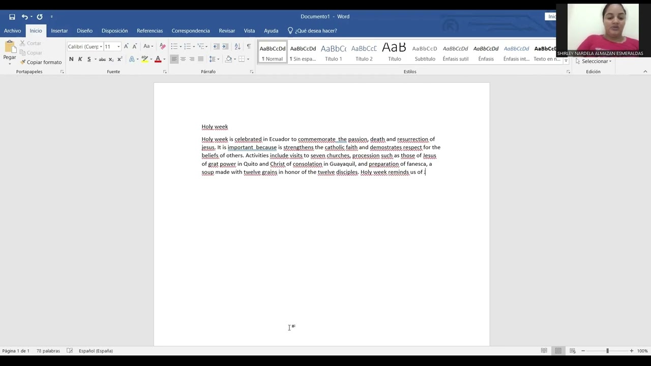This screenshot has height=366, width=651.
Task: Start a numbered list
Action: (187, 46)
